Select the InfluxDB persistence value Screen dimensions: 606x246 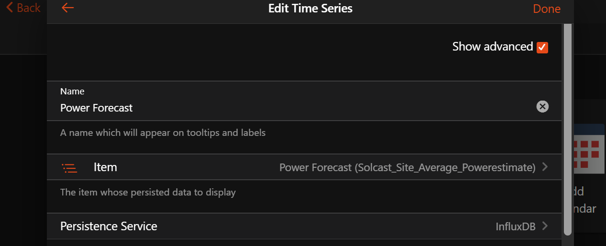tap(515, 226)
